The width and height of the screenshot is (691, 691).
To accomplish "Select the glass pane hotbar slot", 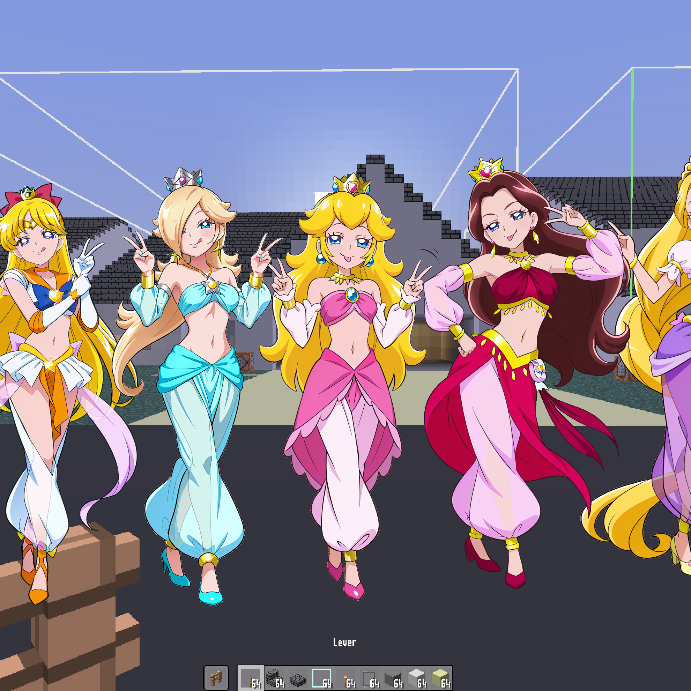I will (x=322, y=678).
